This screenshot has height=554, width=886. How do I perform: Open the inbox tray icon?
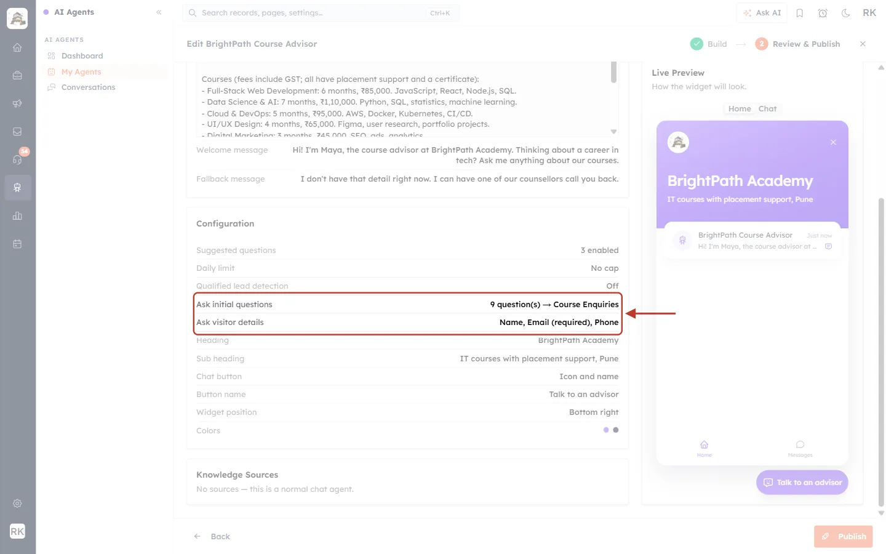17,132
